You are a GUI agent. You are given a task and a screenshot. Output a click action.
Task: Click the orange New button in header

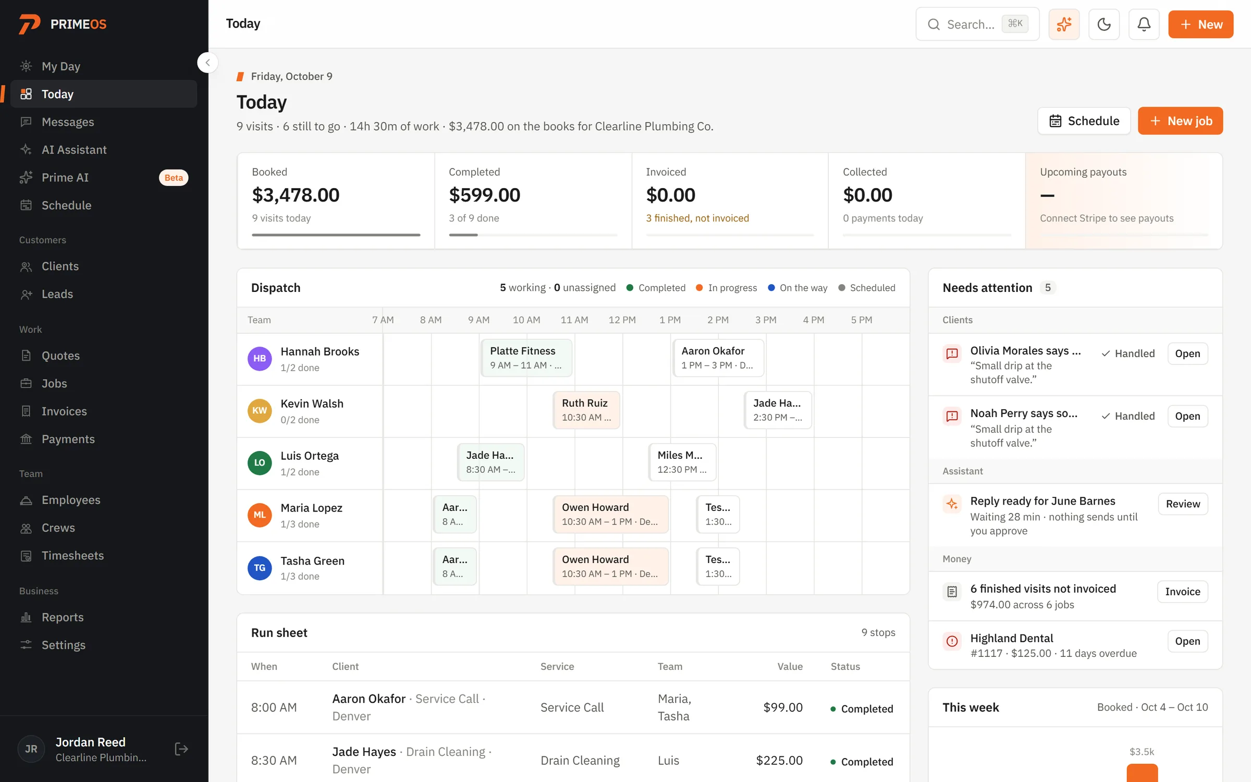(1200, 25)
